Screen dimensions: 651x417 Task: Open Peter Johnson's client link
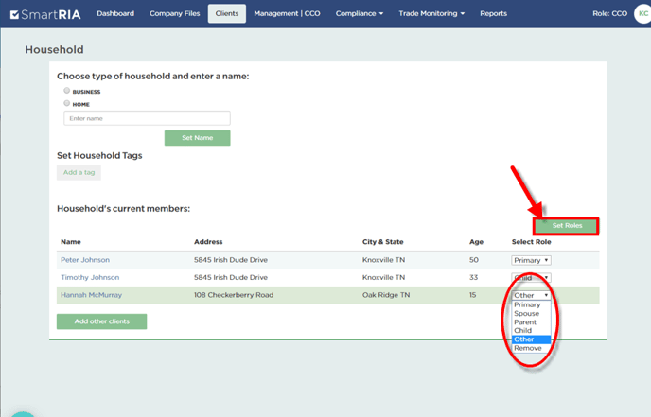85,260
